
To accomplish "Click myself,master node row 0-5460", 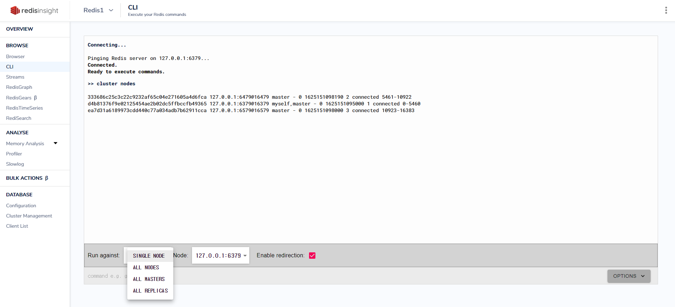I will click(254, 104).
